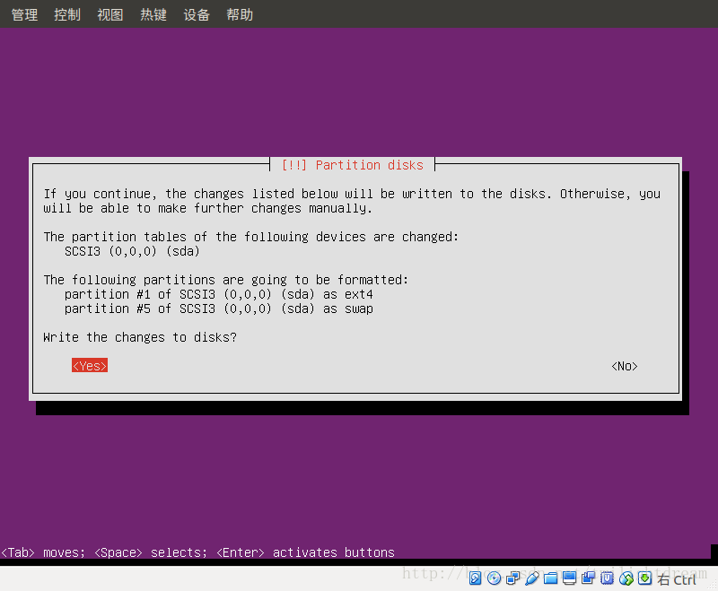
Task: Click the optical disc status icon
Action: click(494, 578)
